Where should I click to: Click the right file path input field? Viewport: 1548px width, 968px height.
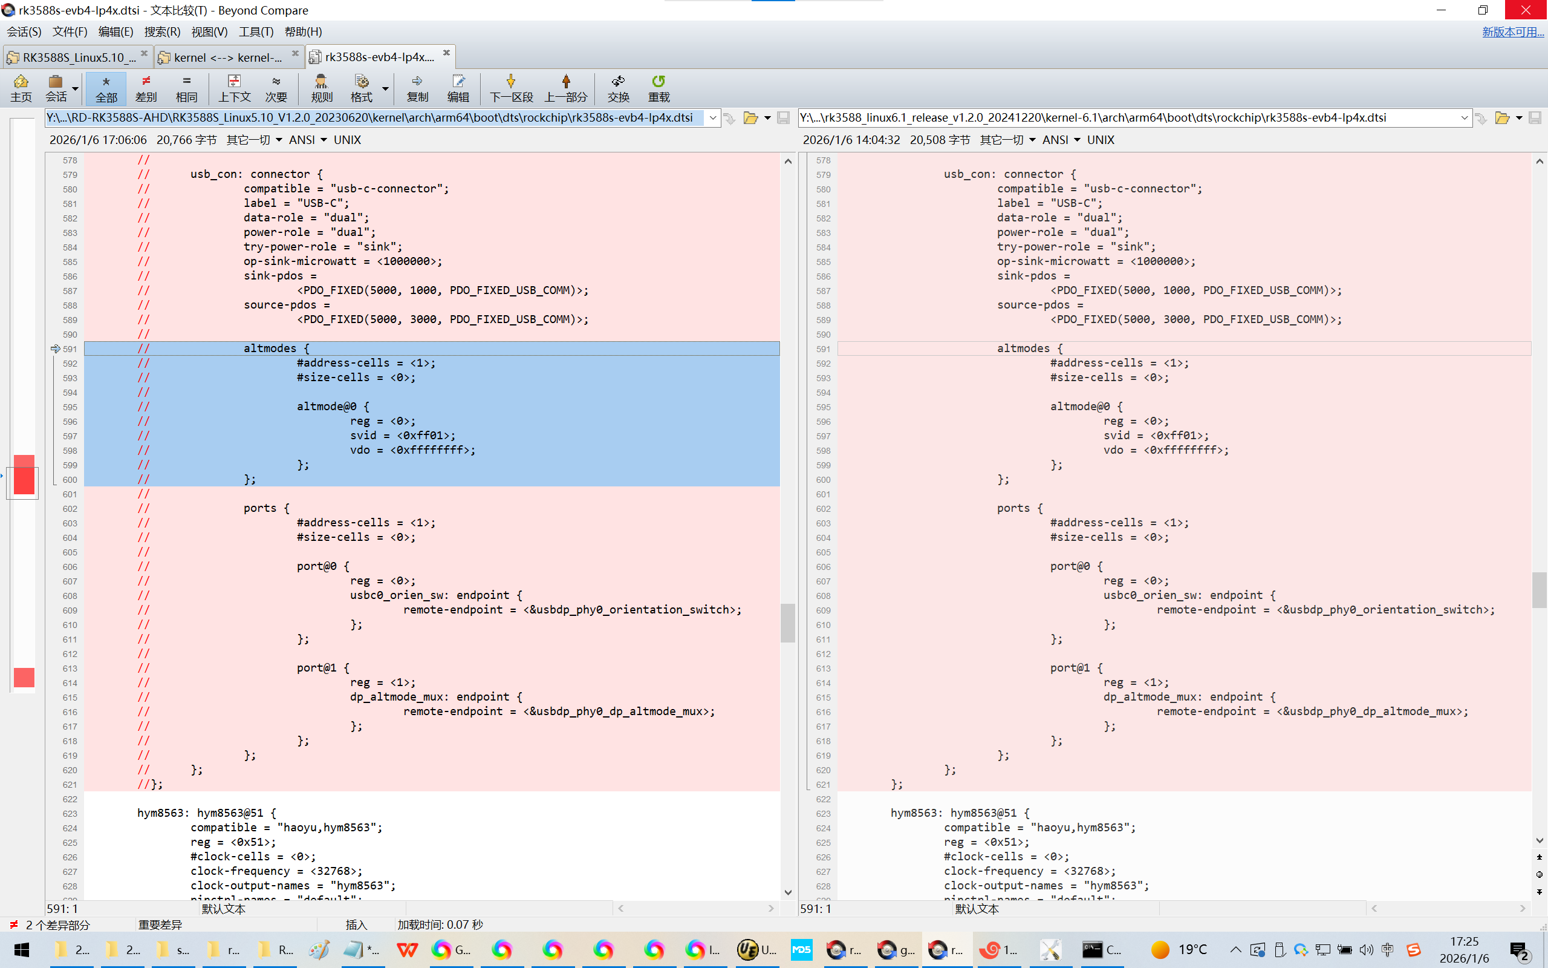[1127, 118]
